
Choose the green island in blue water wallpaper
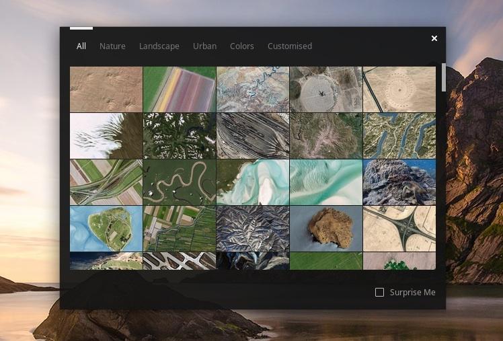106,229
